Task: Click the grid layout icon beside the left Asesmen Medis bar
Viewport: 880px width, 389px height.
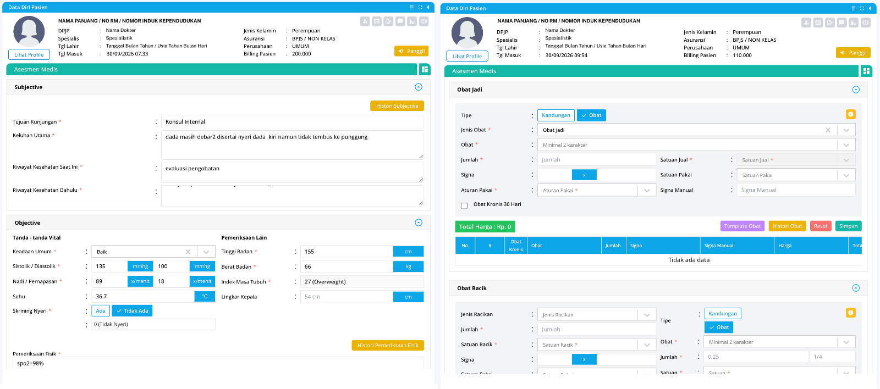Action: (424, 69)
